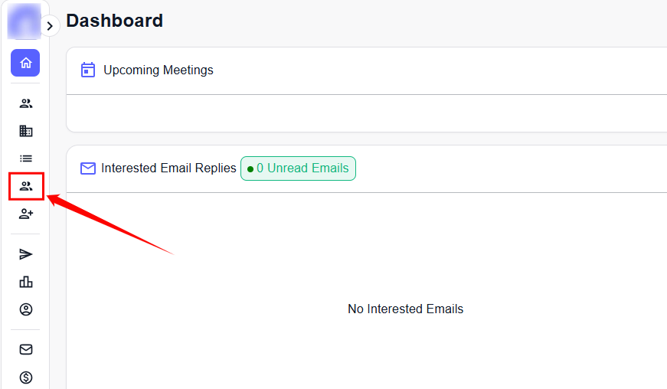Click the envelope icon beside Interested Email Replies

pos(88,168)
